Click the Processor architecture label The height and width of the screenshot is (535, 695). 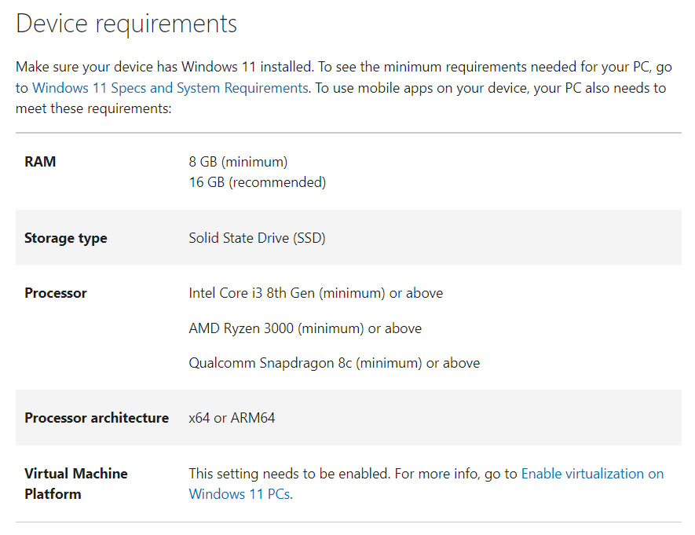[x=97, y=418]
